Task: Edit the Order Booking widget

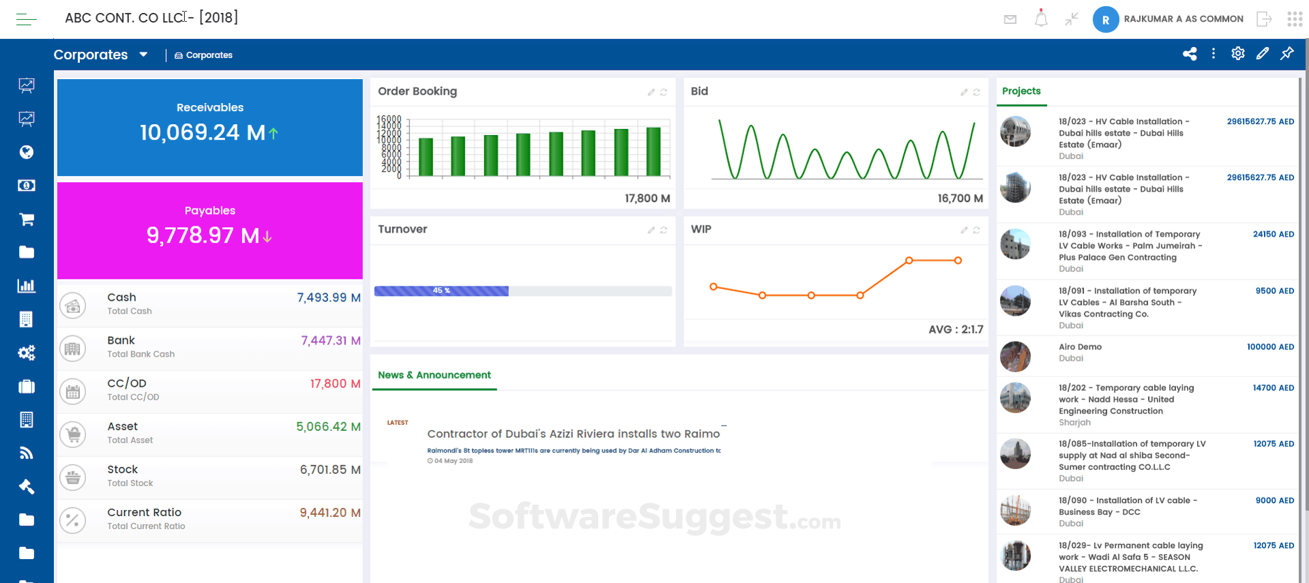Action: click(651, 92)
